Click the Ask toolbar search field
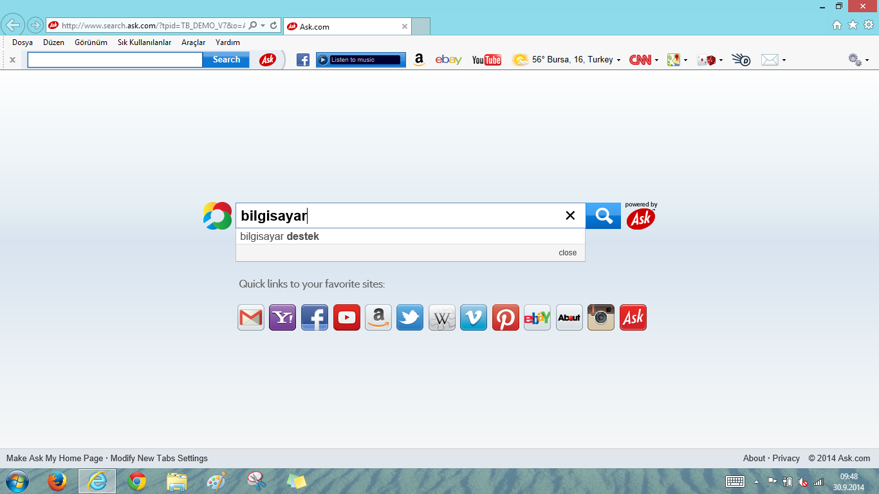Image resolution: width=879 pixels, height=494 pixels. [x=115, y=60]
